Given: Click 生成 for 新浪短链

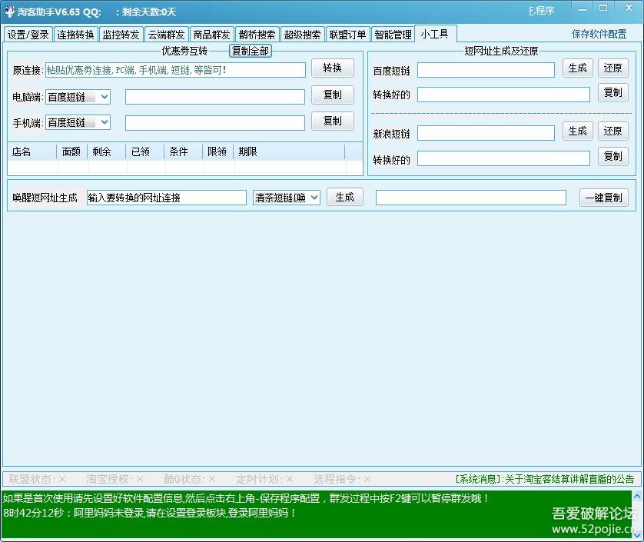Looking at the screenshot, I should pos(577,131).
